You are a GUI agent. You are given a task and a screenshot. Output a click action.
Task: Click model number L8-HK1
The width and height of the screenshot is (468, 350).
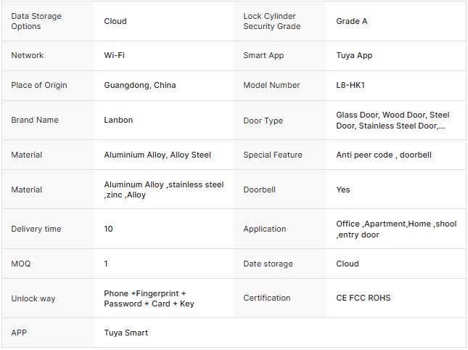click(x=350, y=85)
